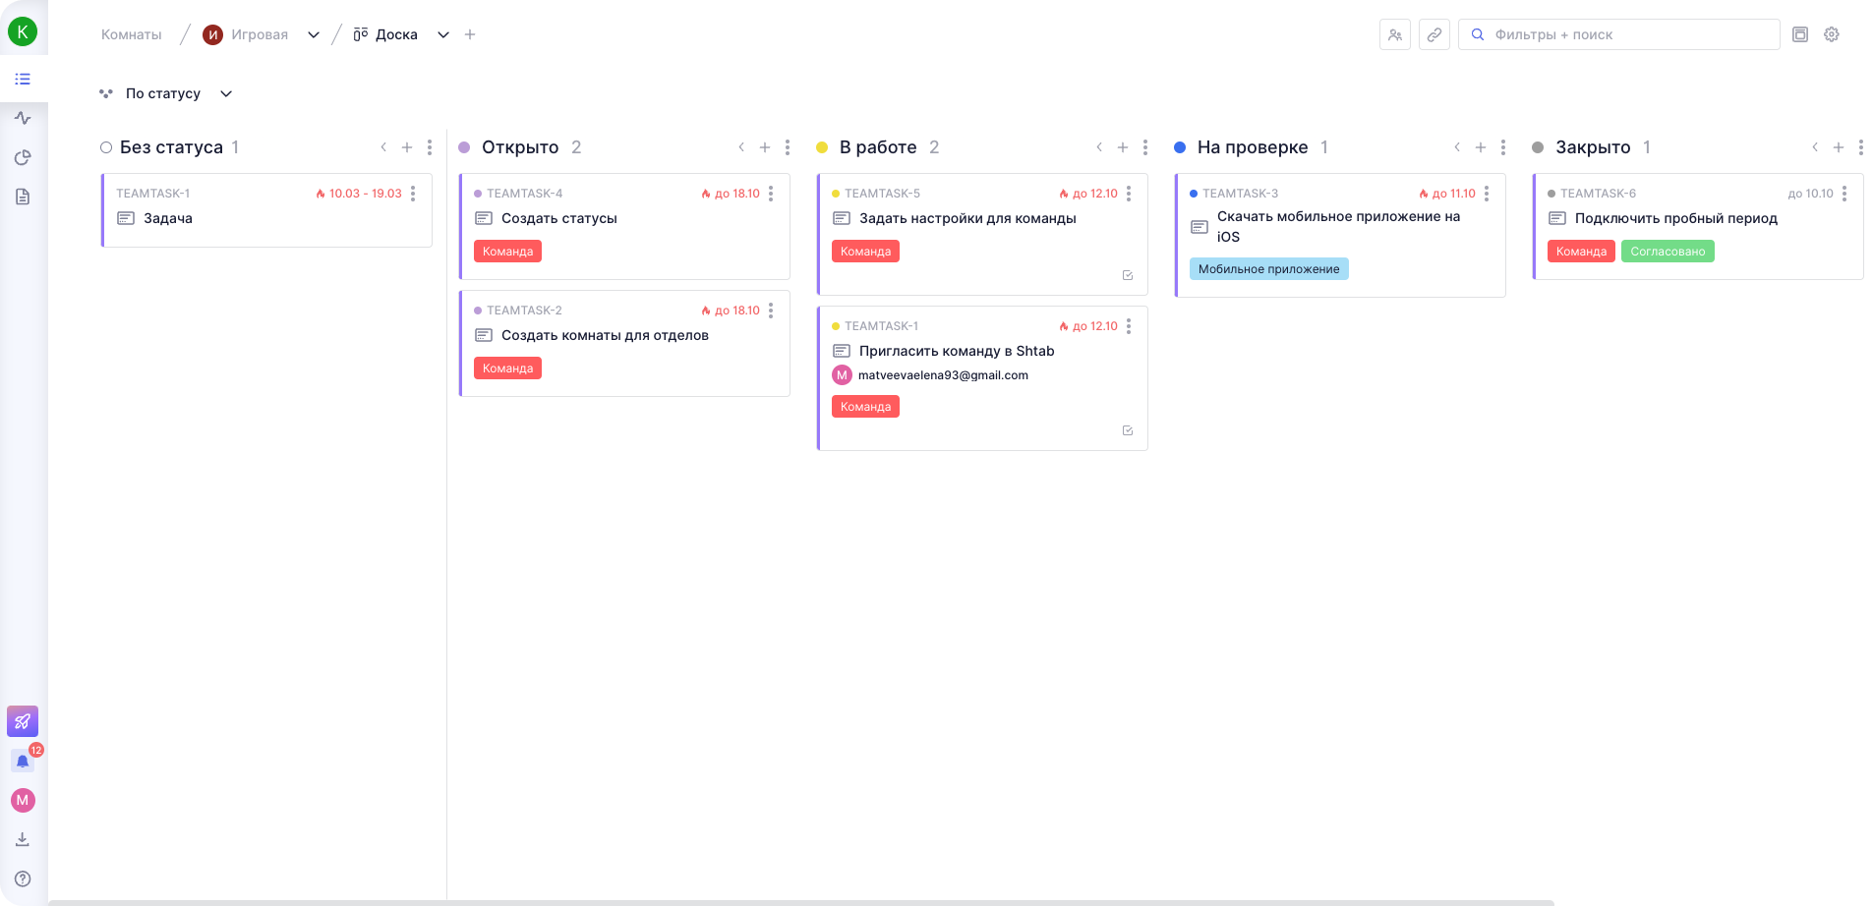Click the red Команда tag on Создать статусы
The image size is (1873, 906).
click(507, 251)
